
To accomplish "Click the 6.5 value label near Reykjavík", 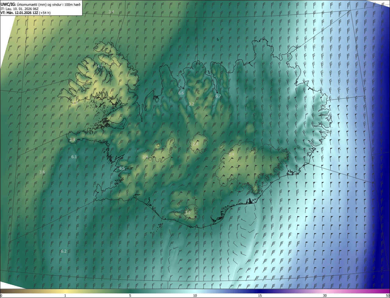I will [x=122, y=168].
